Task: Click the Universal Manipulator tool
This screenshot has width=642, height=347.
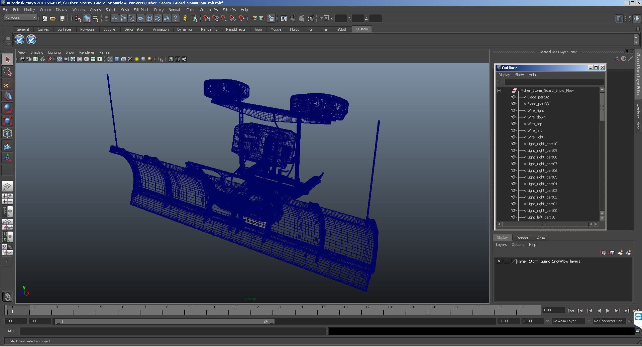Action: [7, 133]
